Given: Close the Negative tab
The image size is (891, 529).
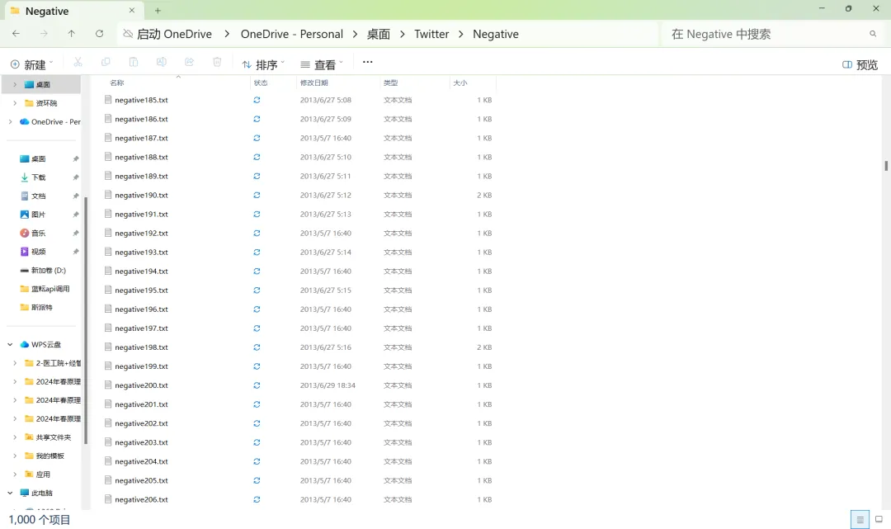Looking at the screenshot, I should pyautogui.click(x=132, y=10).
